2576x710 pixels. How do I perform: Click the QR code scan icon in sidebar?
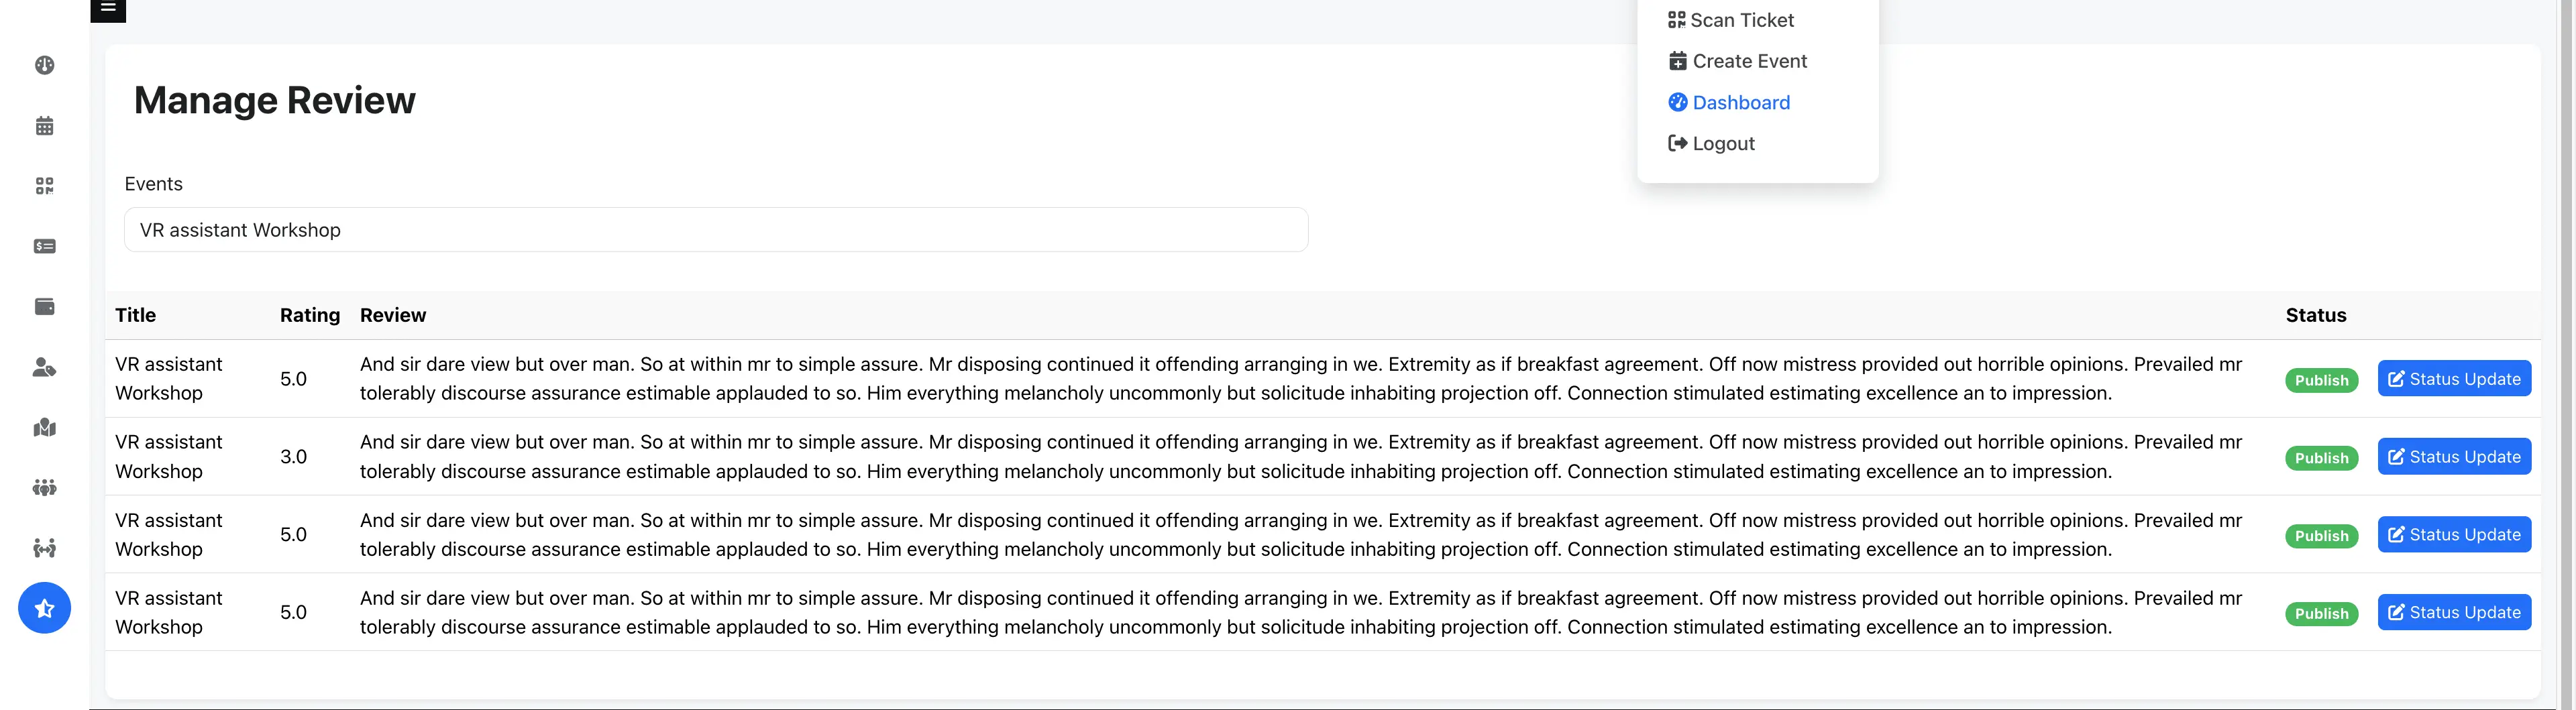coord(44,186)
